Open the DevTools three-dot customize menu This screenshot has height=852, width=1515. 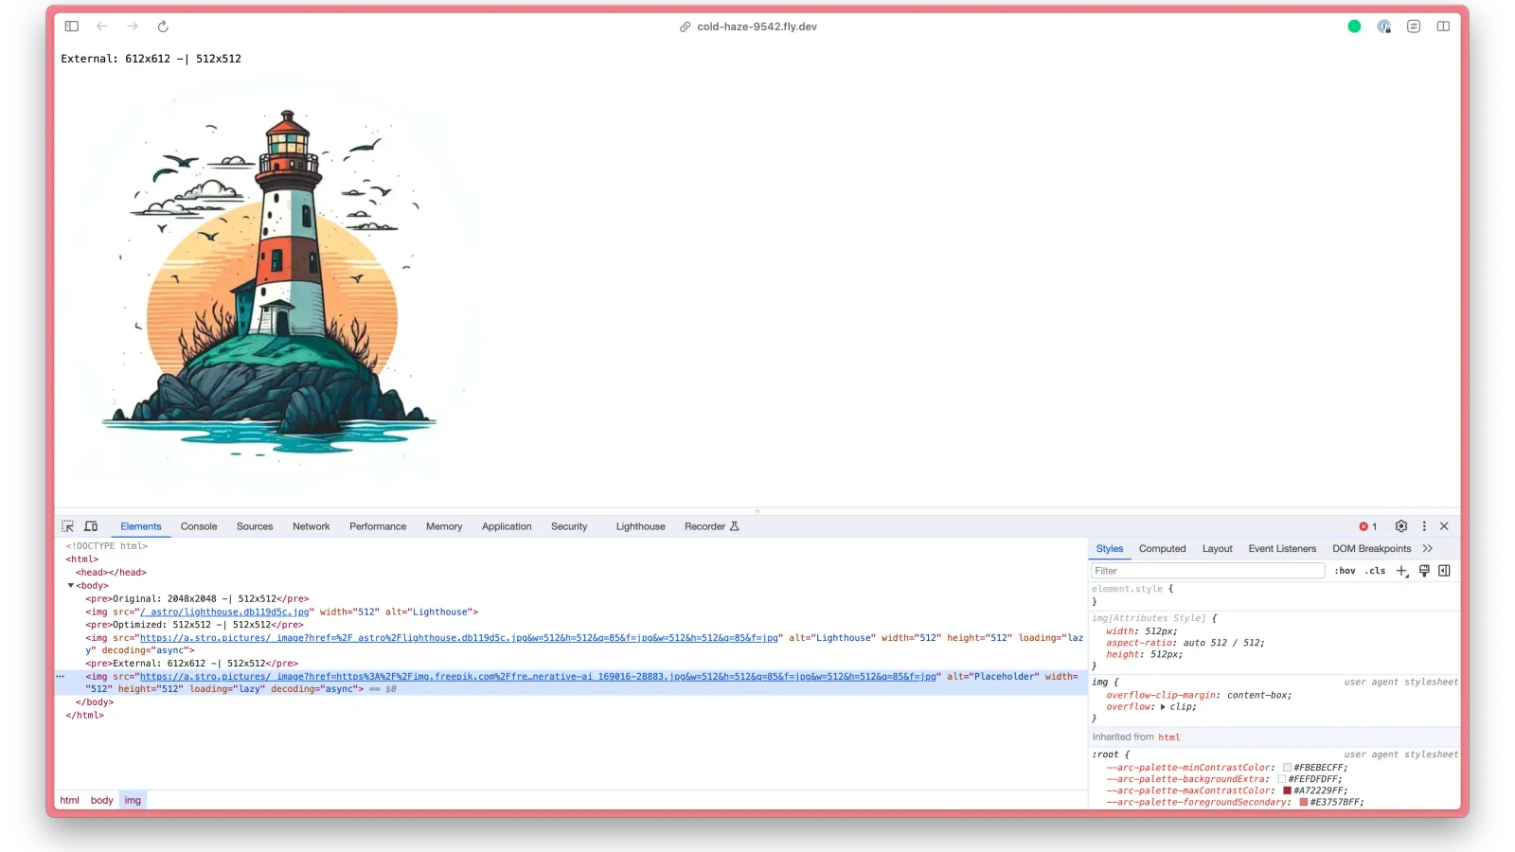(1424, 526)
